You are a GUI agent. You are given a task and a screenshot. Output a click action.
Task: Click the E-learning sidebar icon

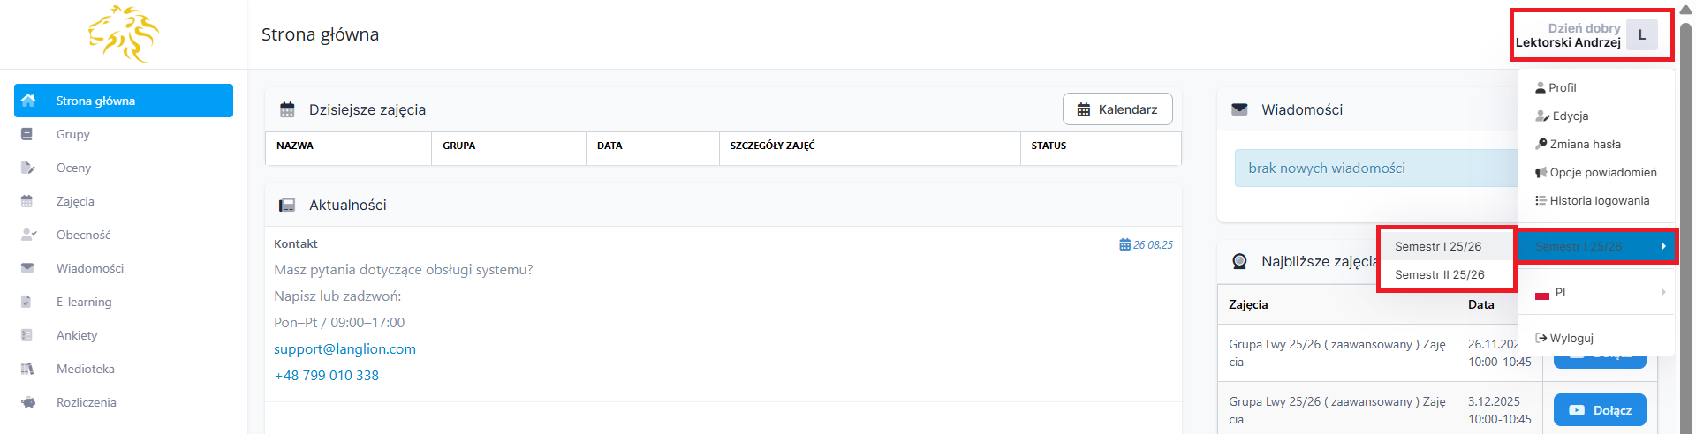click(27, 302)
